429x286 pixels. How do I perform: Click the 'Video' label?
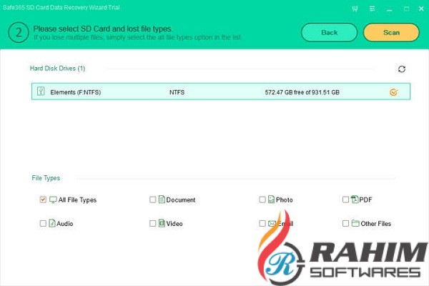tap(174, 224)
